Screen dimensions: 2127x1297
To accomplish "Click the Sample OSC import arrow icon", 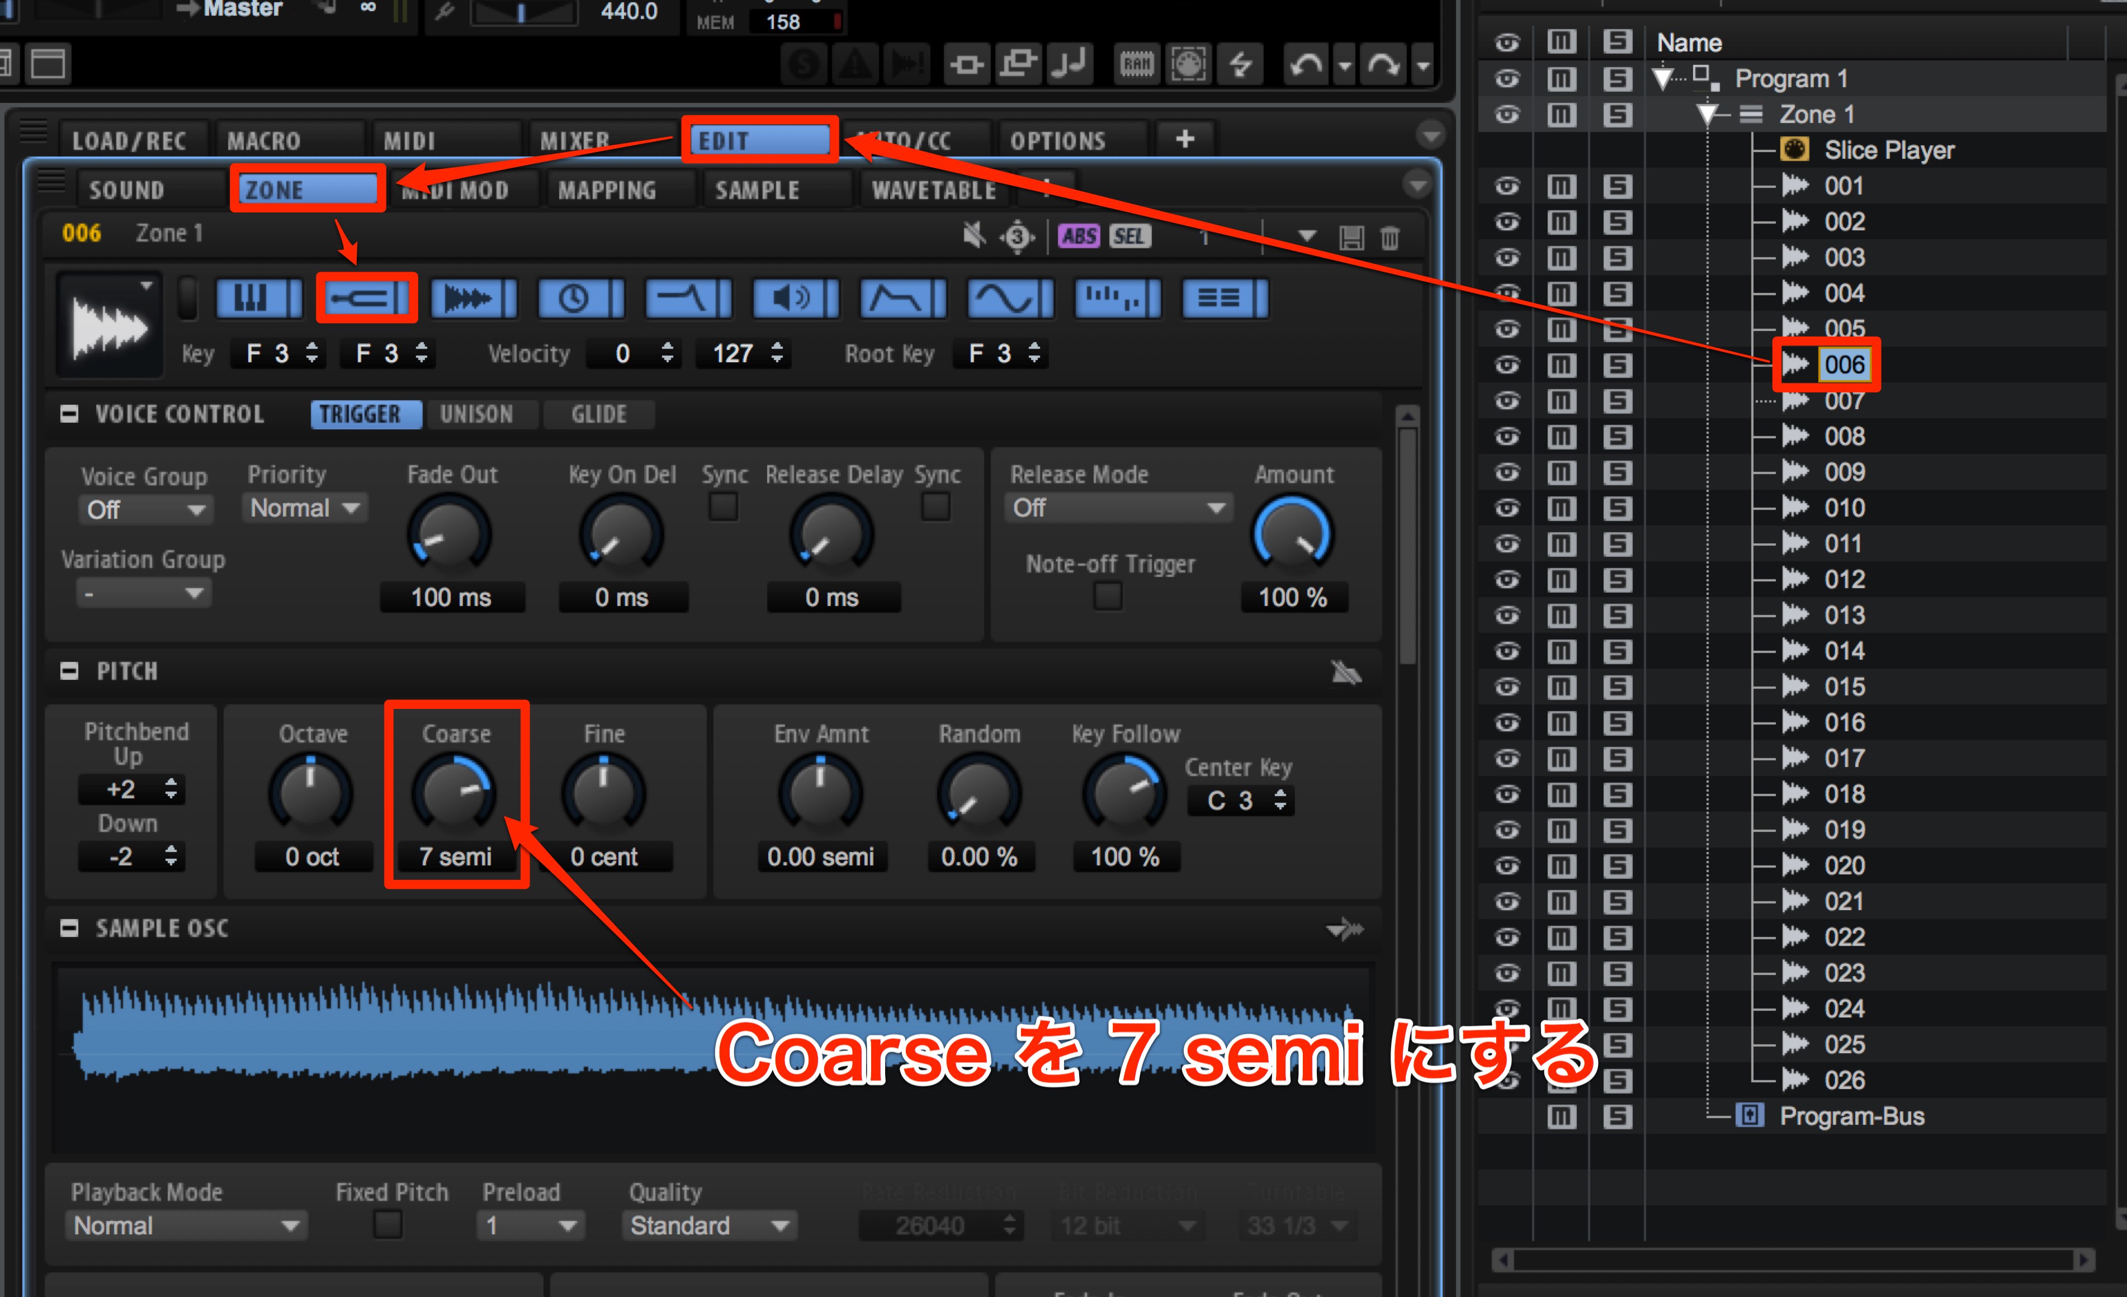I will click(1345, 929).
